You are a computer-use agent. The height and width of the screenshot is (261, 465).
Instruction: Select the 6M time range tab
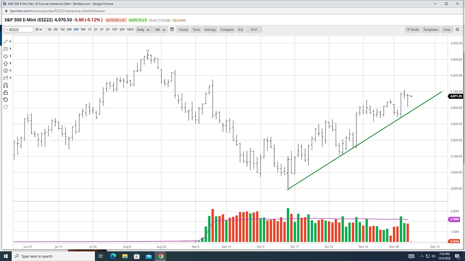76,29
